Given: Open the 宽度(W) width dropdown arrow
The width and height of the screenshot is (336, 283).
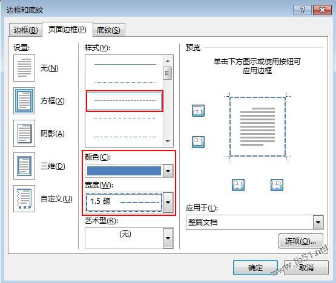Looking at the screenshot, I should (168, 203).
